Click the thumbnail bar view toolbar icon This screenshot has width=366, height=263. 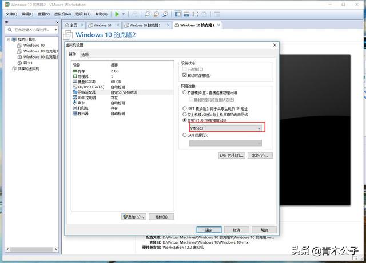click(x=186, y=14)
